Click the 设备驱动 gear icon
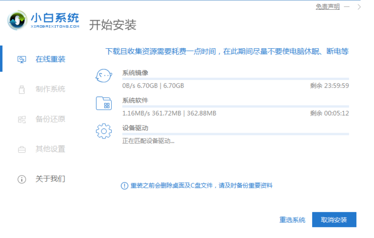The height and width of the screenshot is (238, 374). click(x=104, y=131)
